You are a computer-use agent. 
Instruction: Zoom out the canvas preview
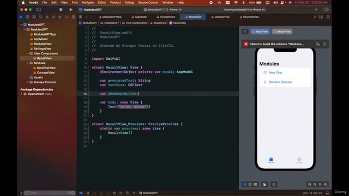310,184
